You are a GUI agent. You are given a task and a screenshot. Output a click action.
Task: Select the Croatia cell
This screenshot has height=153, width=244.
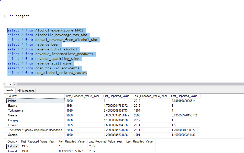(36, 125)
